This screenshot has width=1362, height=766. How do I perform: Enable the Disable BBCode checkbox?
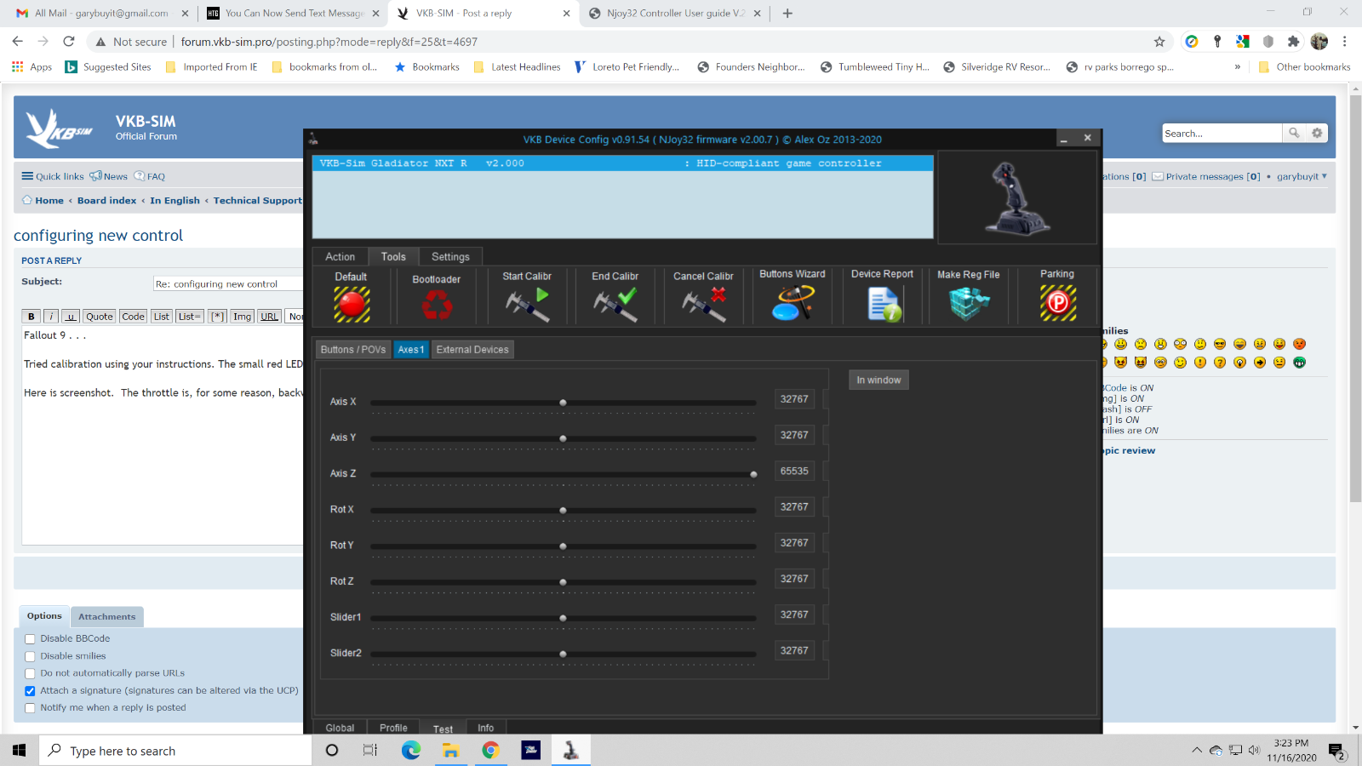(x=30, y=639)
